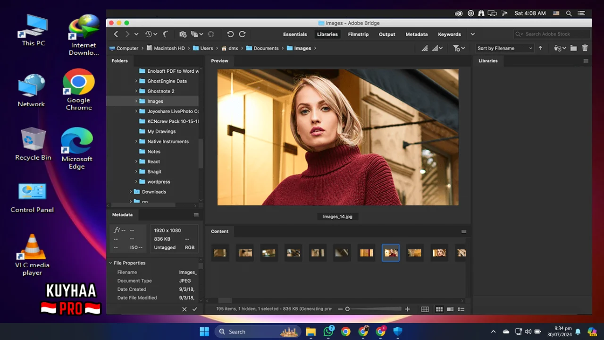604x340 pixels.
Task: Click Macintosh HD in the path bar
Action: (165, 48)
